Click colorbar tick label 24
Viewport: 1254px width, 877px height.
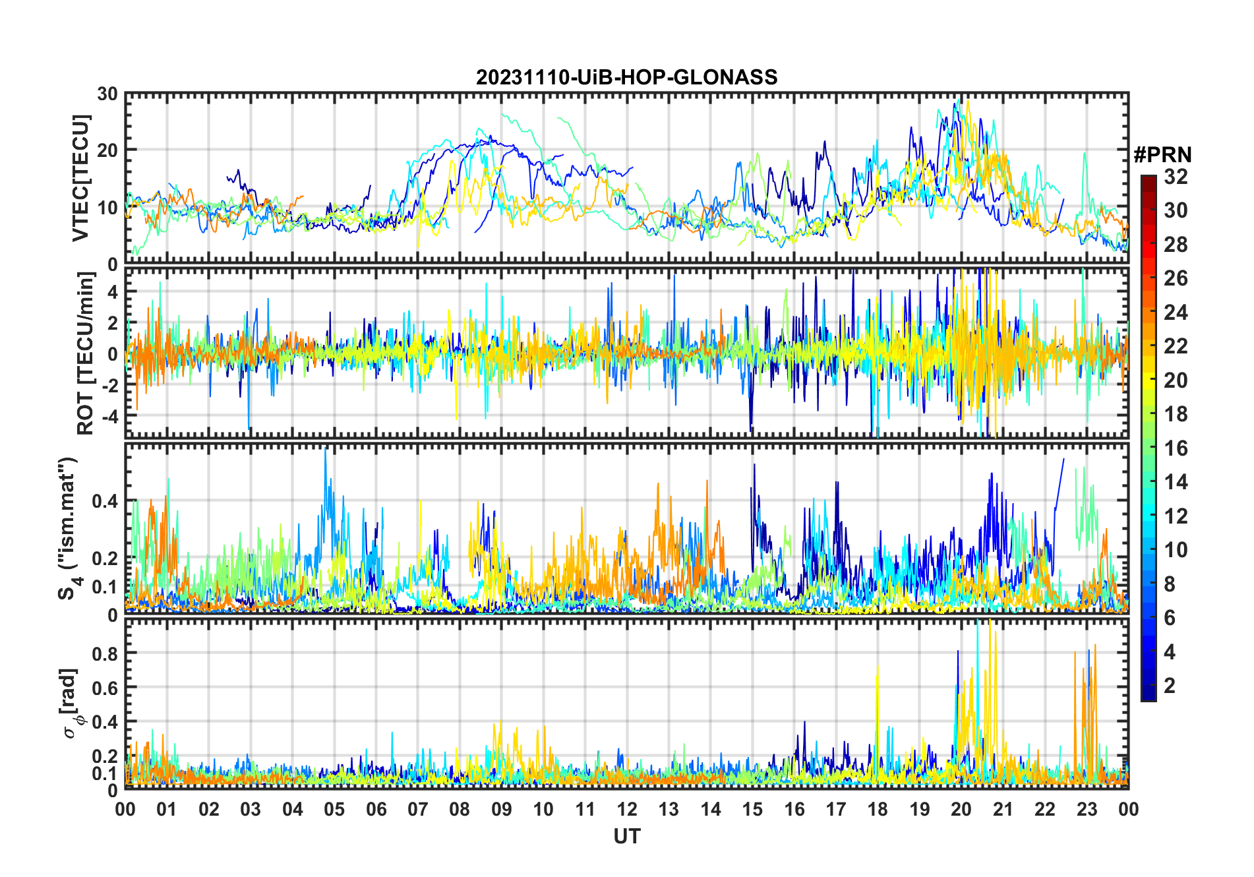pos(1176,313)
